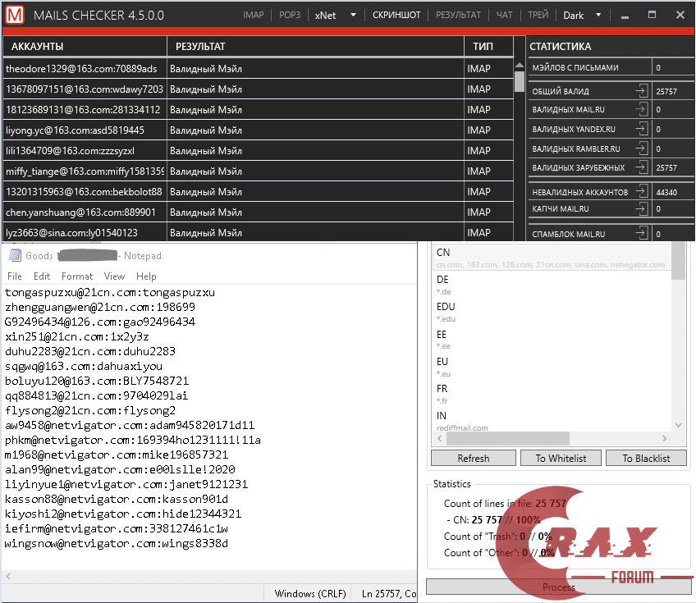Click the export arrow beside ВАЛИДНЫХ ЗАРУБЕЖНЫХ
Screen dimensions: 696x603
[641, 167]
